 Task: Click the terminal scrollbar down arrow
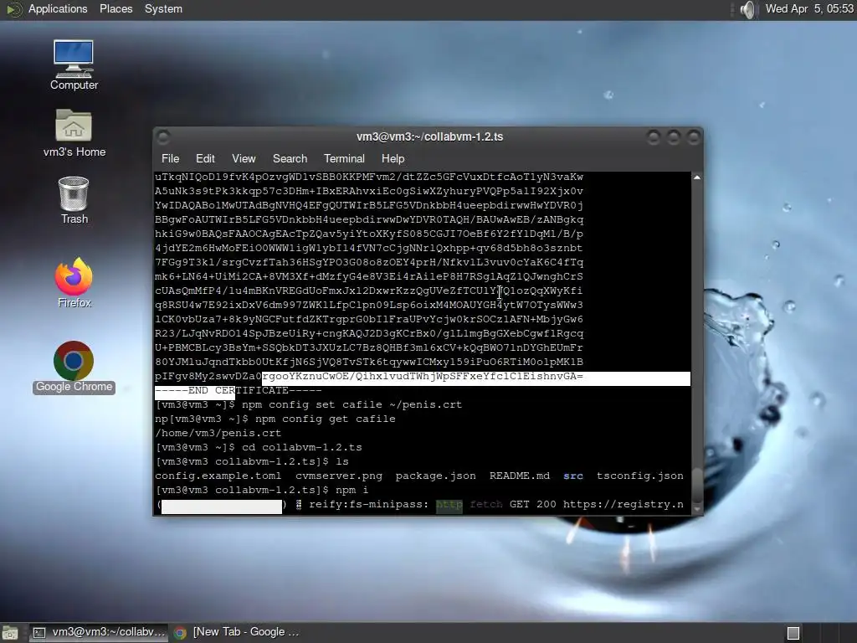coord(697,508)
